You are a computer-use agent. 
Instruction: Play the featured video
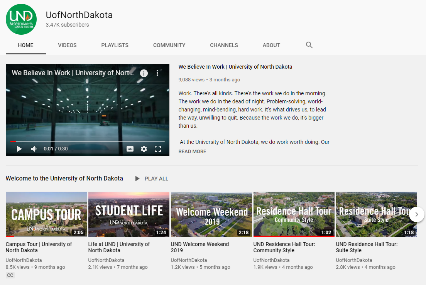pyautogui.click(x=19, y=148)
